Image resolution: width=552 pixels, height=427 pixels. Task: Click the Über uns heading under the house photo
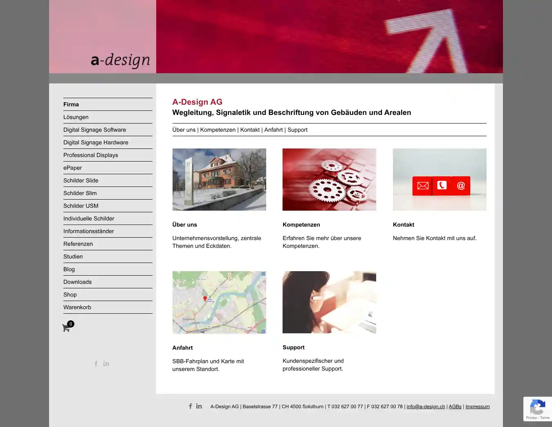coord(185,225)
